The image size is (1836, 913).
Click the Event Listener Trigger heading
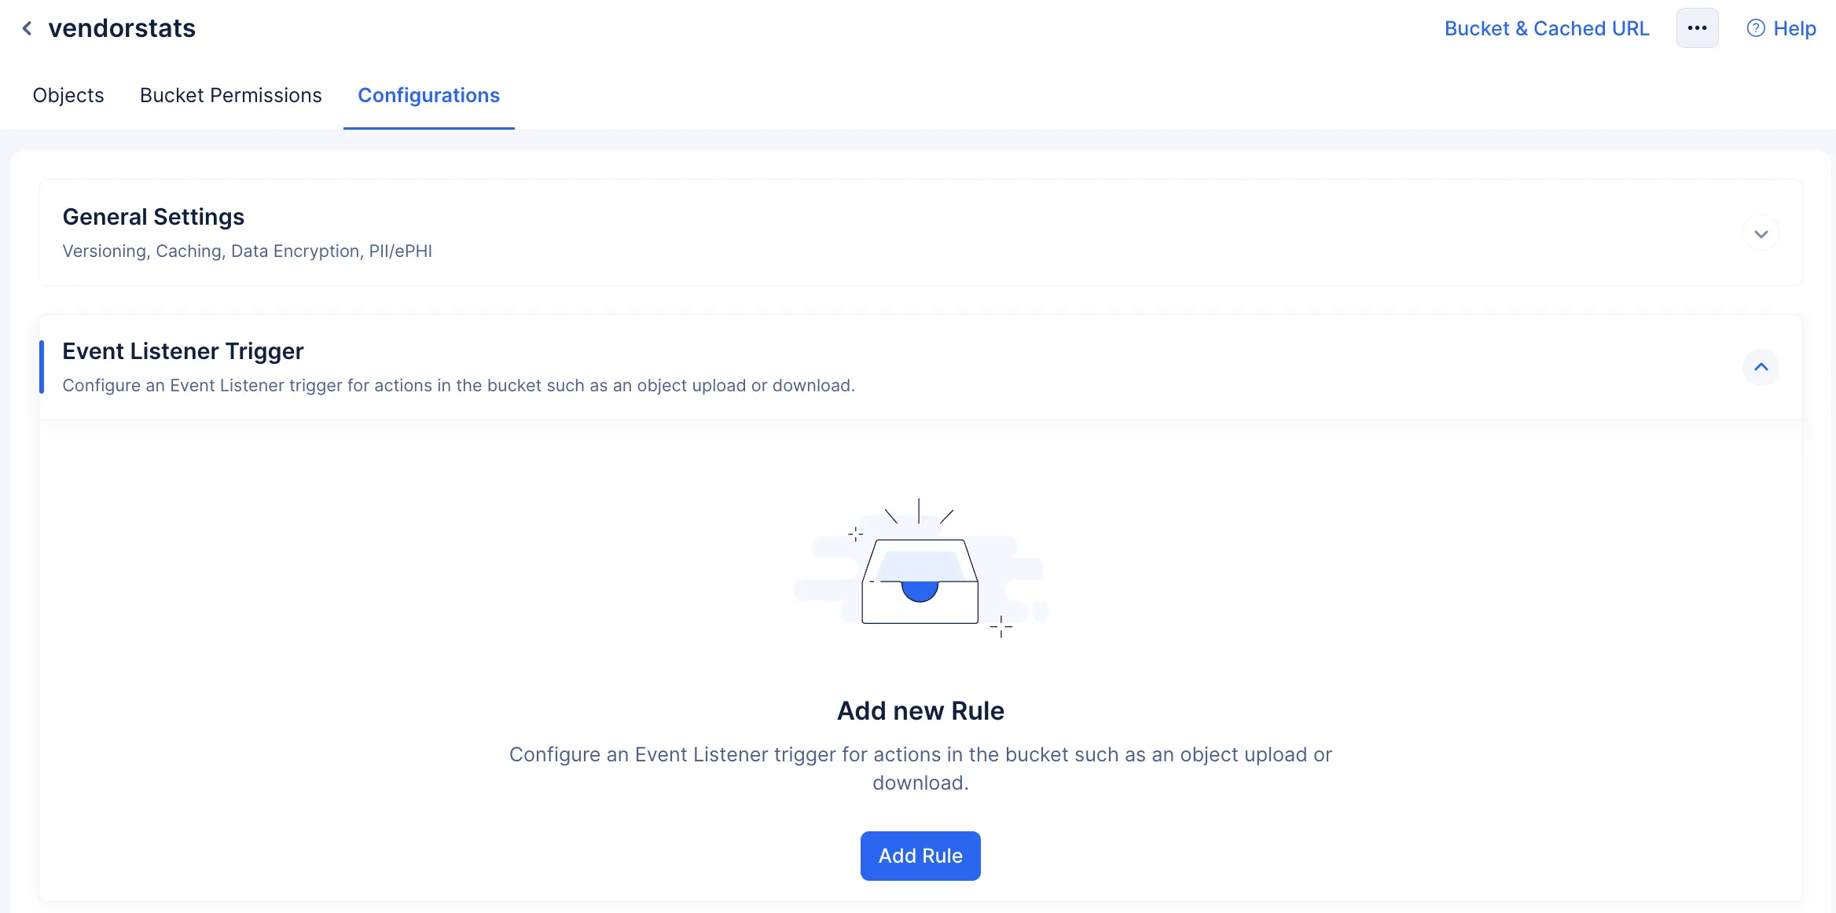click(x=183, y=351)
